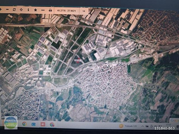
Task: Open Chrome from the taskbar
Action: [x=24, y=124]
